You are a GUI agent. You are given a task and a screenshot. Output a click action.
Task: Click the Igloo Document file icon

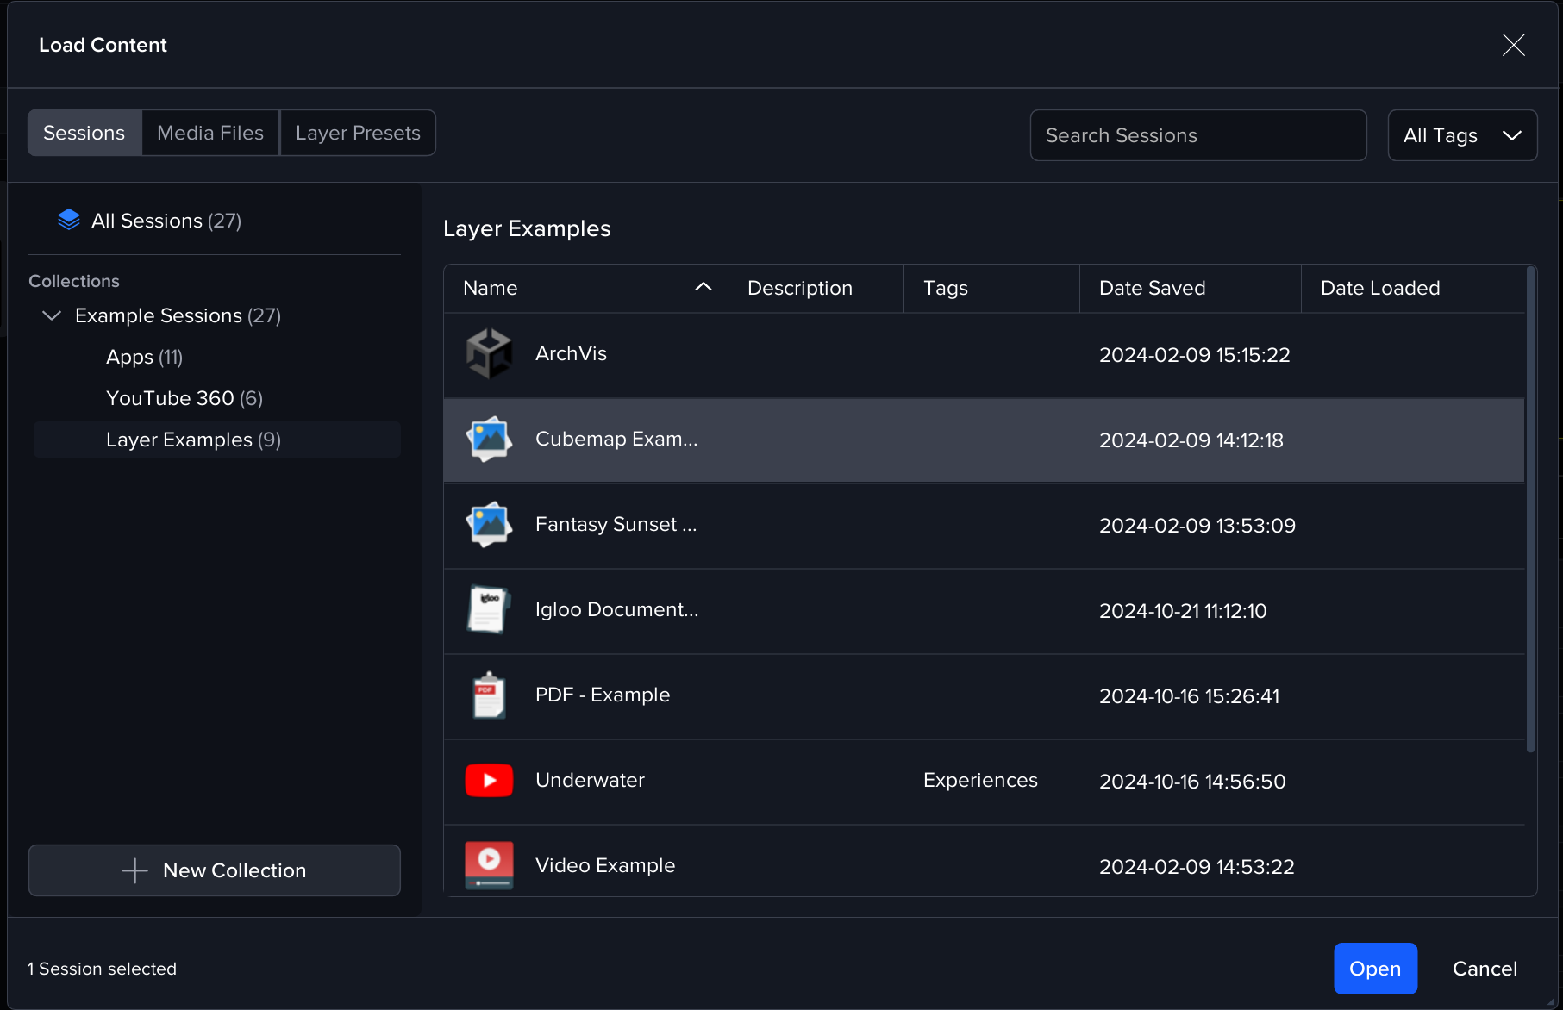pos(489,610)
